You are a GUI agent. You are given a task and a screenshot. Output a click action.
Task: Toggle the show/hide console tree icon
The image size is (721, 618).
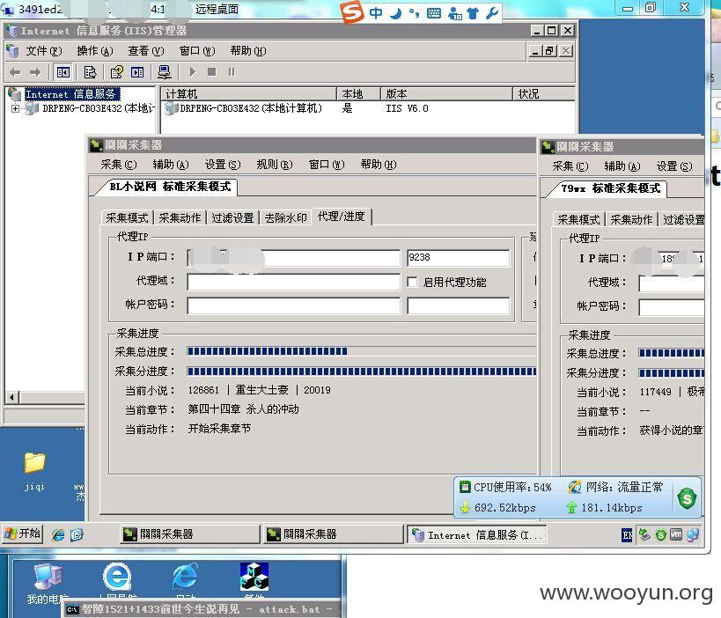click(63, 72)
